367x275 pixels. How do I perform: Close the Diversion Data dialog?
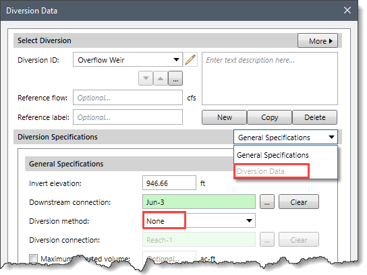(x=347, y=10)
